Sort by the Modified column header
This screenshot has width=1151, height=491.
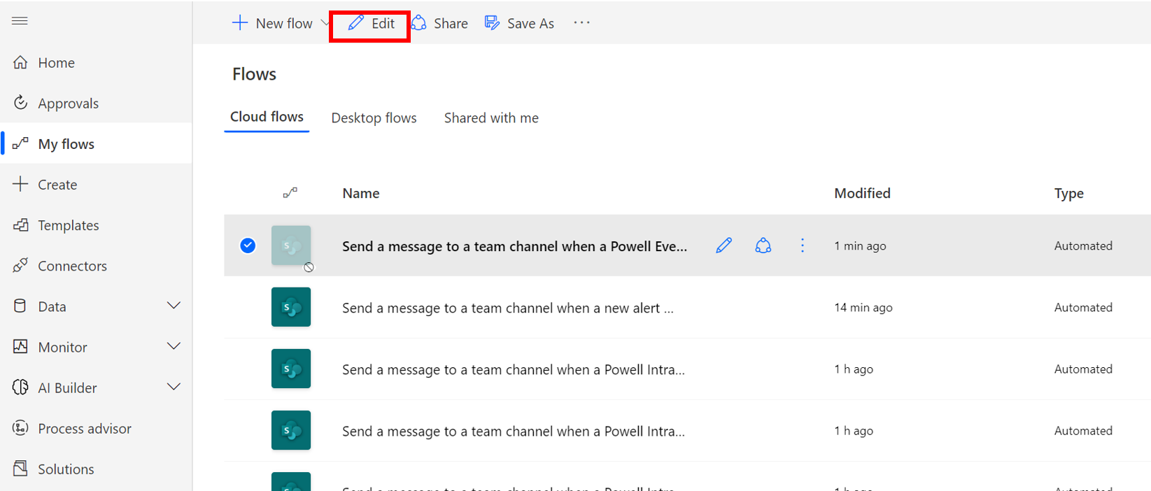pyautogui.click(x=862, y=194)
